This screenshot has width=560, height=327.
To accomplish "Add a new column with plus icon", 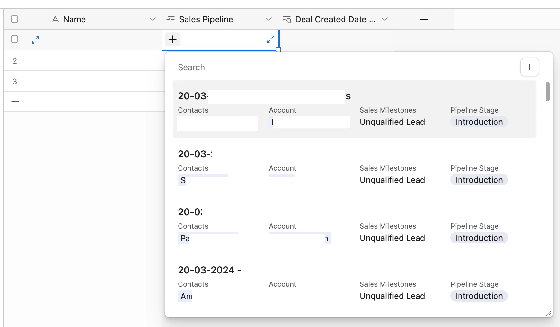I will pos(424,19).
